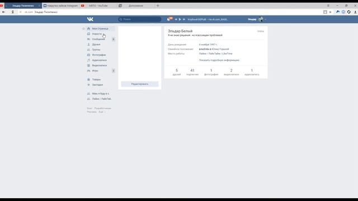The image size is (358, 201).
Task: Open the sidebar settings gear near Моя Страница
Action: click(83, 28)
